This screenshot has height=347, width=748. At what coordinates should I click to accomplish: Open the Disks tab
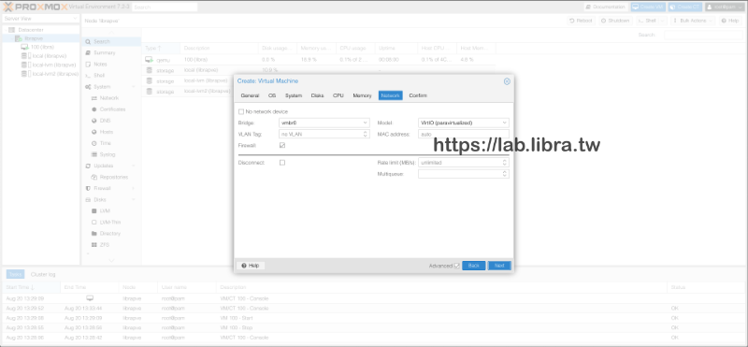pyautogui.click(x=317, y=95)
